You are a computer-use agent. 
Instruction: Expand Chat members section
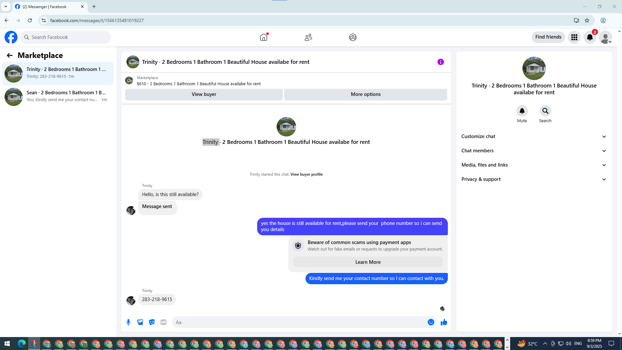pyautogui.click(x=534, y=151)
